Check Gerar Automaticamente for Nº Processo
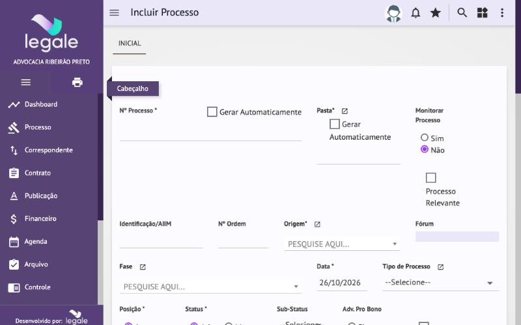521x325 pixels. point(212,112)
